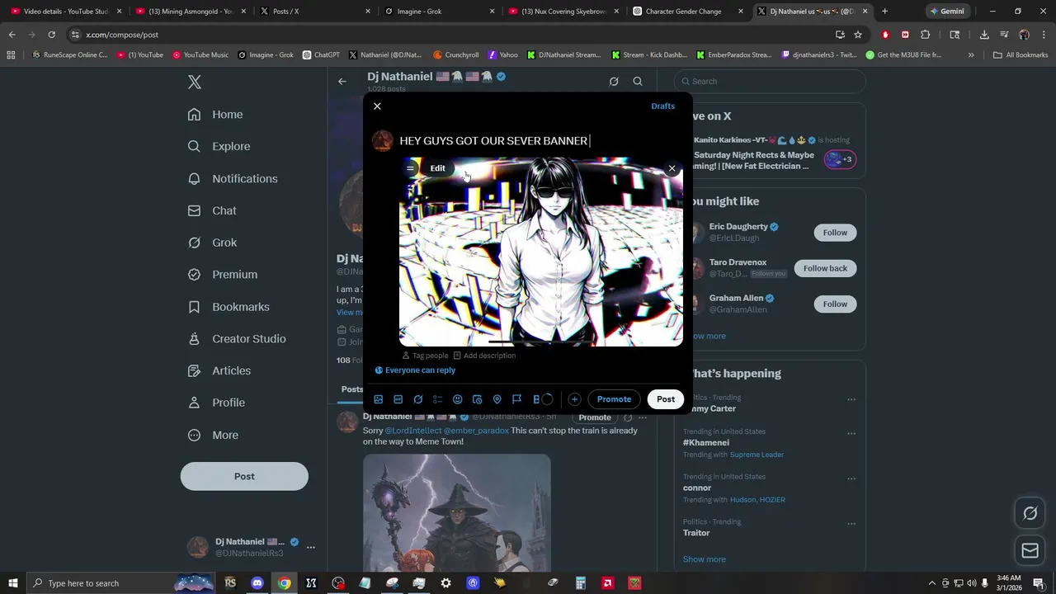Publish with the composer Post button
The width and height of the screenshot is (1056, 594).
click(666, 399)
